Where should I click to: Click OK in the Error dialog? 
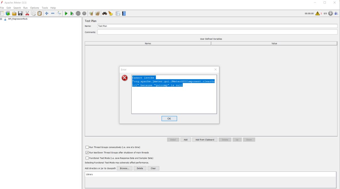click(x=169, y=119)
